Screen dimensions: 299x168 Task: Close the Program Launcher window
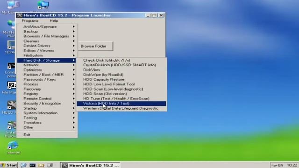point(161,15)
